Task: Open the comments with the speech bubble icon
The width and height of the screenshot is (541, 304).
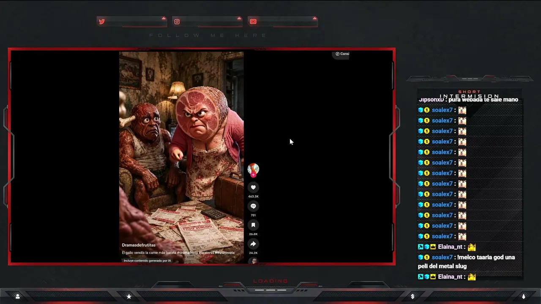Action: point(253,206)
